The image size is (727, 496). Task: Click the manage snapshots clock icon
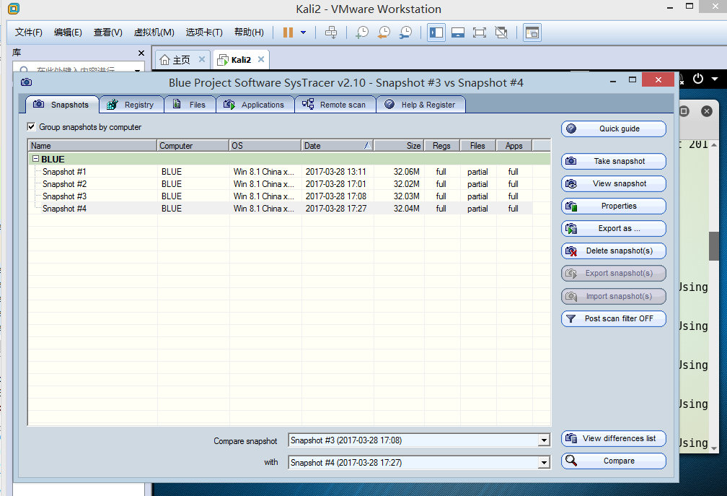pyautogui.click(x=405, y=32)
